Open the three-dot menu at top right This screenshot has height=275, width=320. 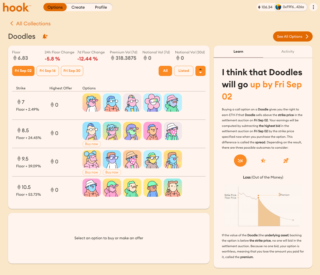click(x=313, y=7)
